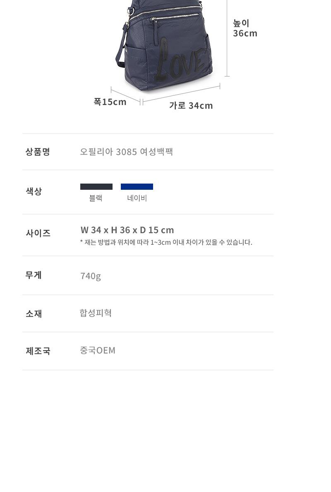Image resolution: width=331 pixels, height=492 pixels.
Task: Click the 가로 34cm width label
Action: point(191,105)
